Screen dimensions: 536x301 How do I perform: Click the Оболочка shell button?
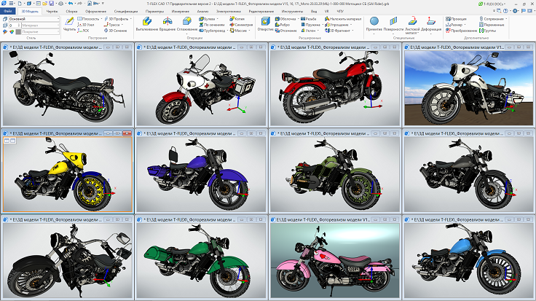click(x=285, y=19)
